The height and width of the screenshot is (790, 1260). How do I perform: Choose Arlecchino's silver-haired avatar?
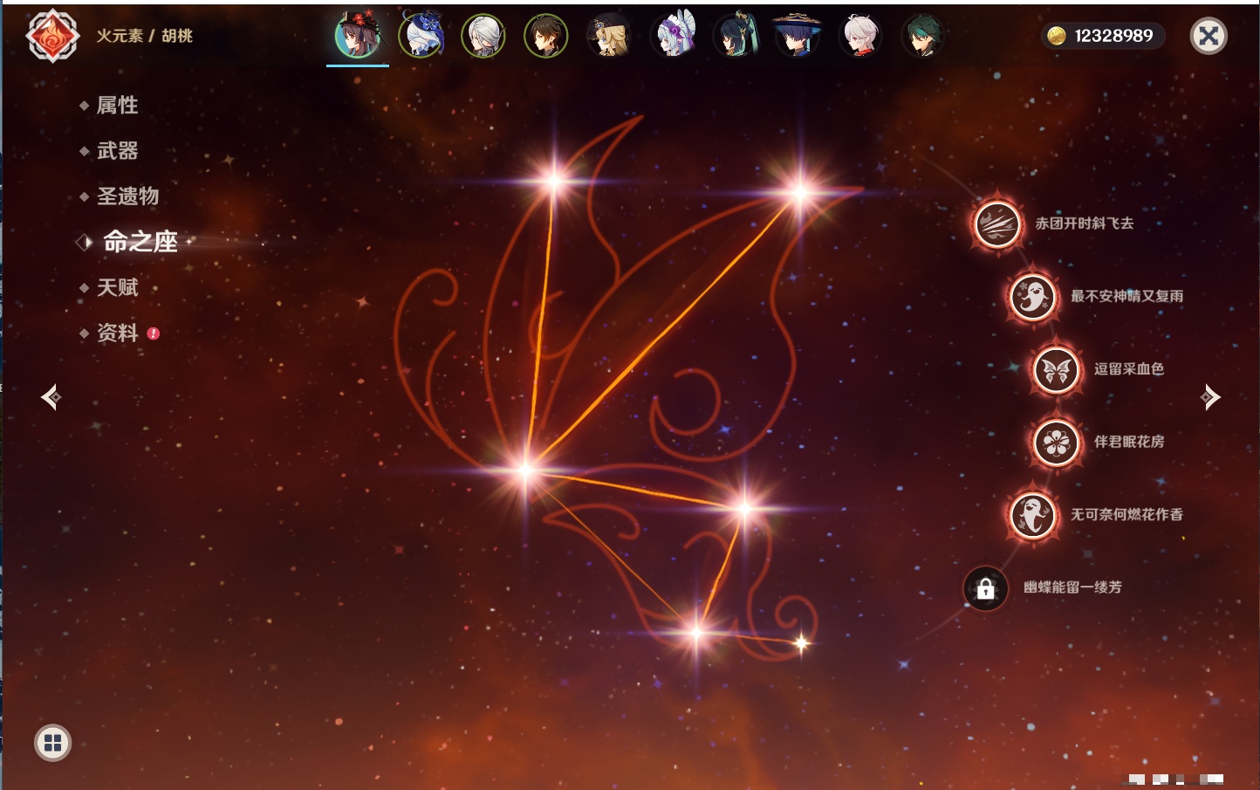pos(483,36)
